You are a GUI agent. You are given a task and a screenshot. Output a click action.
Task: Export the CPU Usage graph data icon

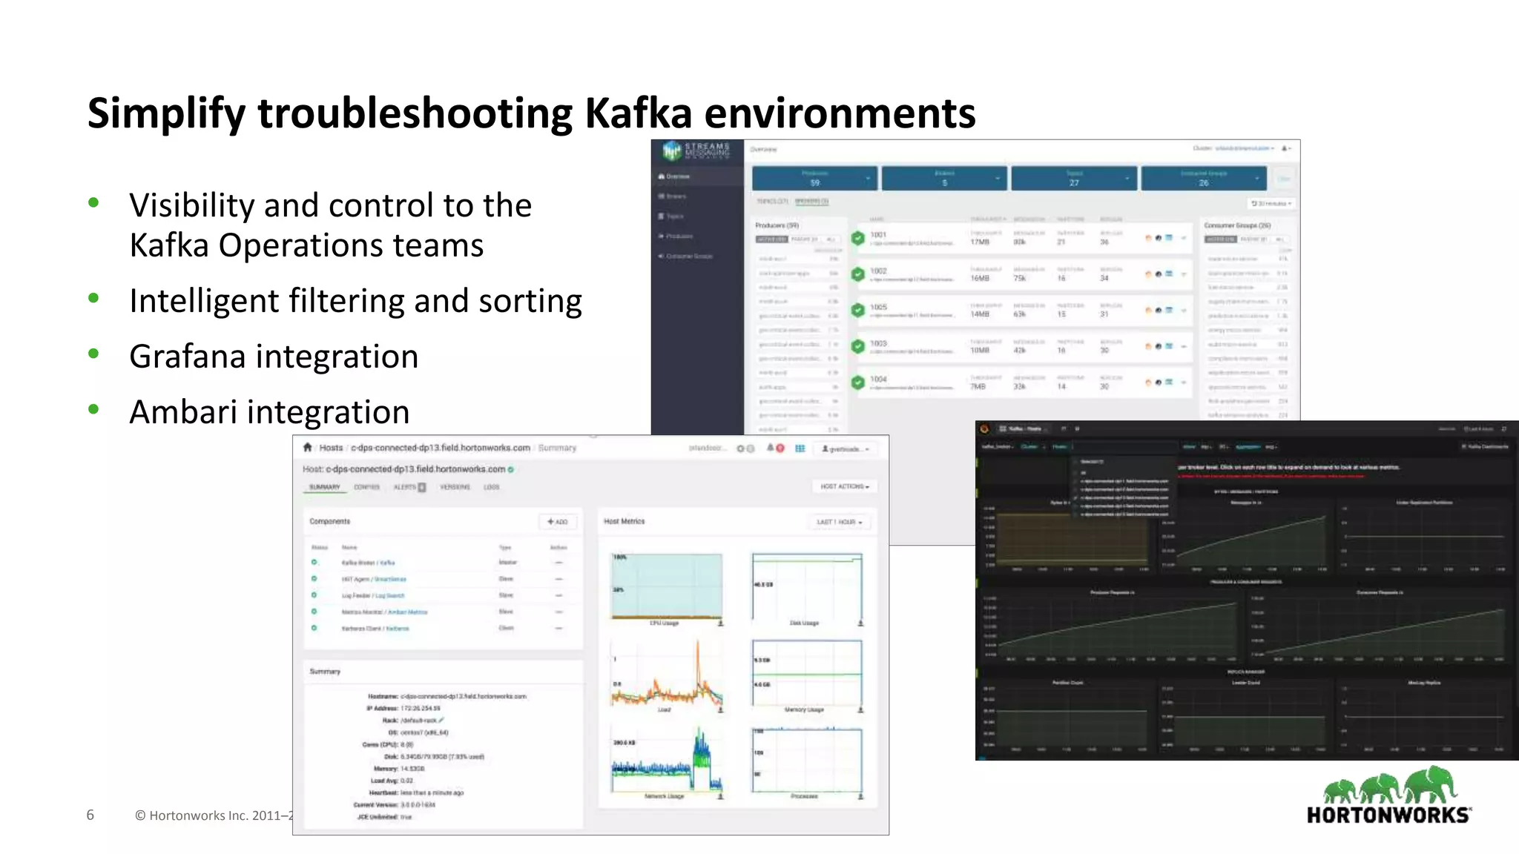click(720, 623)
